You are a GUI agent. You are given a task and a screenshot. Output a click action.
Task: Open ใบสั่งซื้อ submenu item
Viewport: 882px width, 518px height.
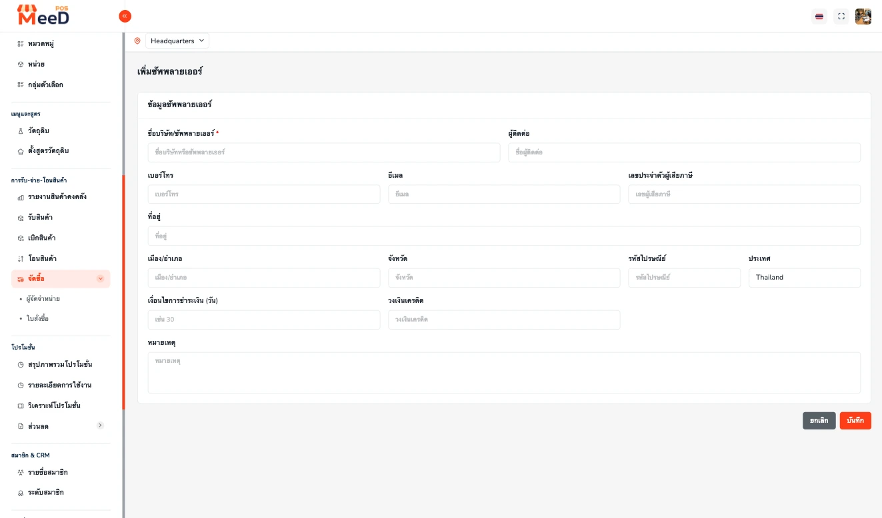pos(37,319)
